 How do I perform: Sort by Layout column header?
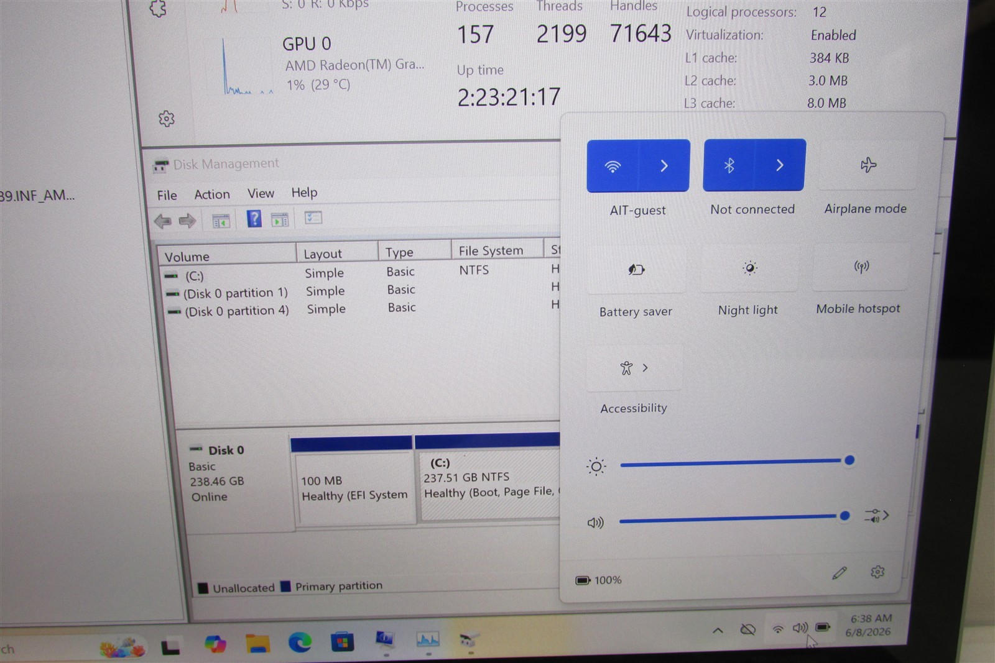coord(337,253)
